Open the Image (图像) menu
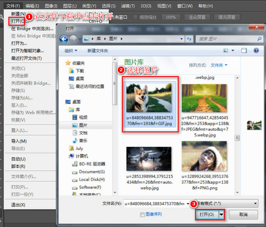The image size is (266, 227). 51,6
